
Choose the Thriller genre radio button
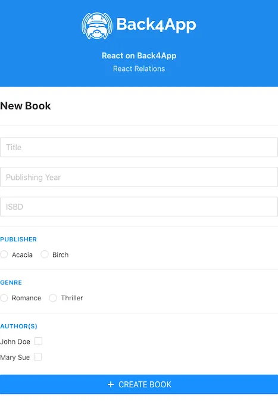(53, 298)
